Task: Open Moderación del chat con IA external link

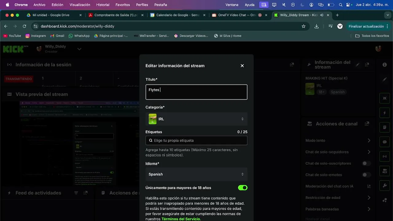Action: click(369, 186)
